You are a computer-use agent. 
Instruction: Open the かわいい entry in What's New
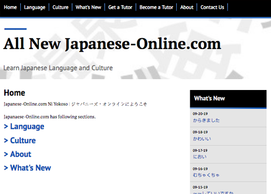(202, 139)
